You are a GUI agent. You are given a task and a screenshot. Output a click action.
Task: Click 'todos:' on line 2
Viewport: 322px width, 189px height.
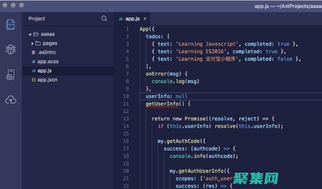point(154,37)
